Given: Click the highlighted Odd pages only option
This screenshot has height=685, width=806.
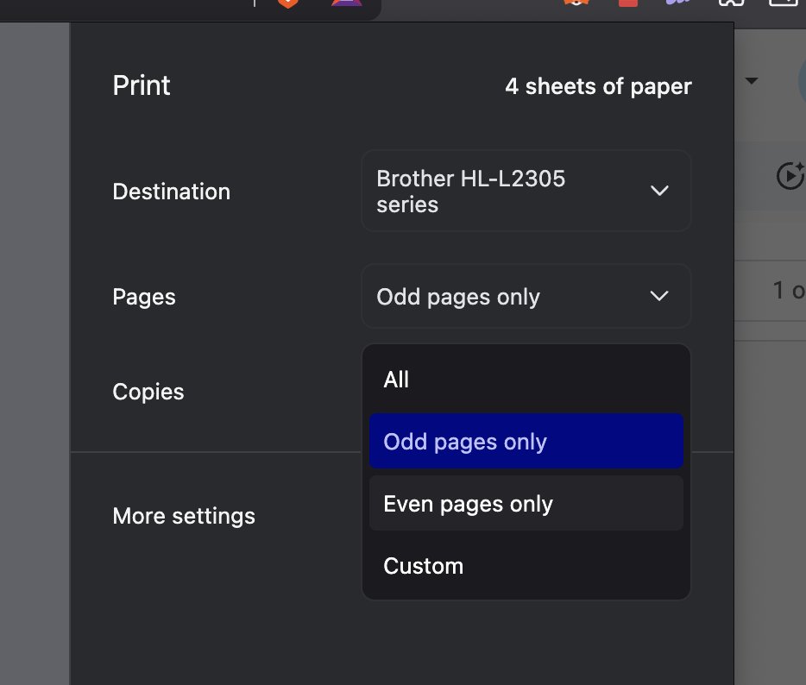Looking at the screenshot, I should point(526,441).
